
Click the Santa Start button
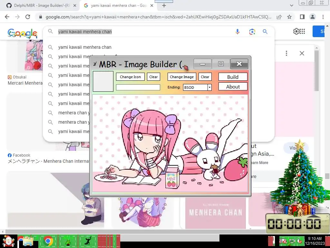(x=8, y=241)
